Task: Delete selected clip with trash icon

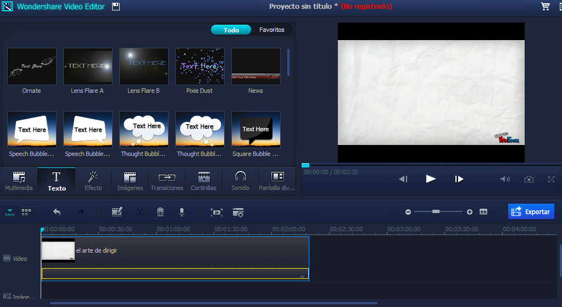Action: click(x=160, y=212)
